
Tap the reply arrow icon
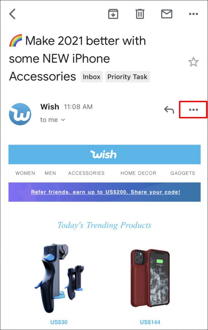tap(169, 110)
